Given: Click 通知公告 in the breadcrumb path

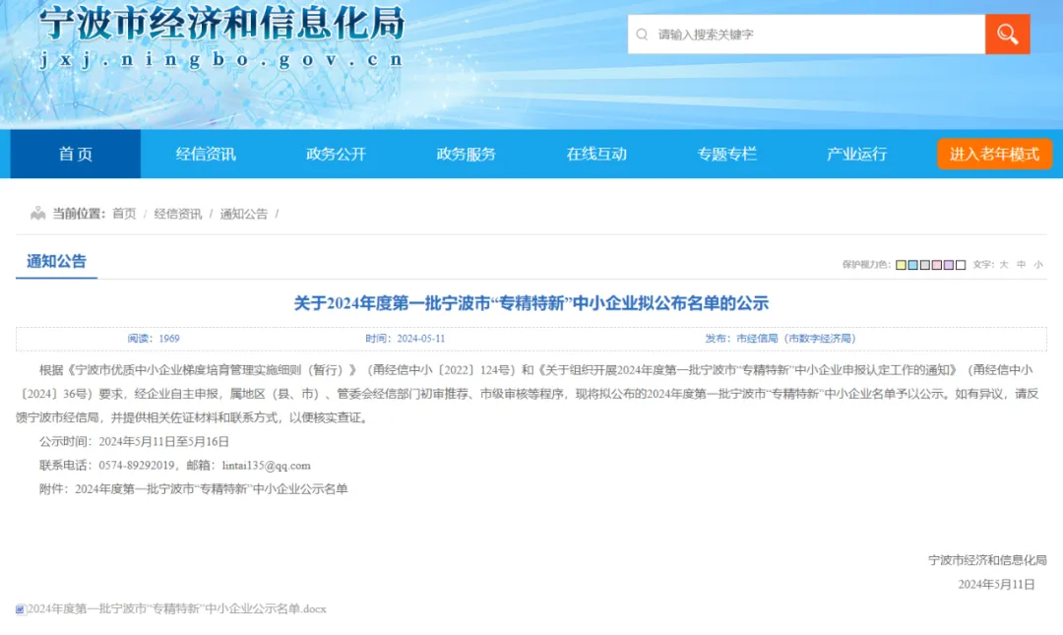Looking at the screenshot, I should [x=243, y=214].
